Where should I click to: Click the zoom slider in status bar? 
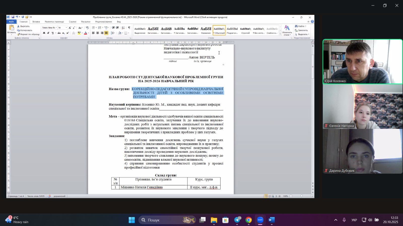coord(301,196)
